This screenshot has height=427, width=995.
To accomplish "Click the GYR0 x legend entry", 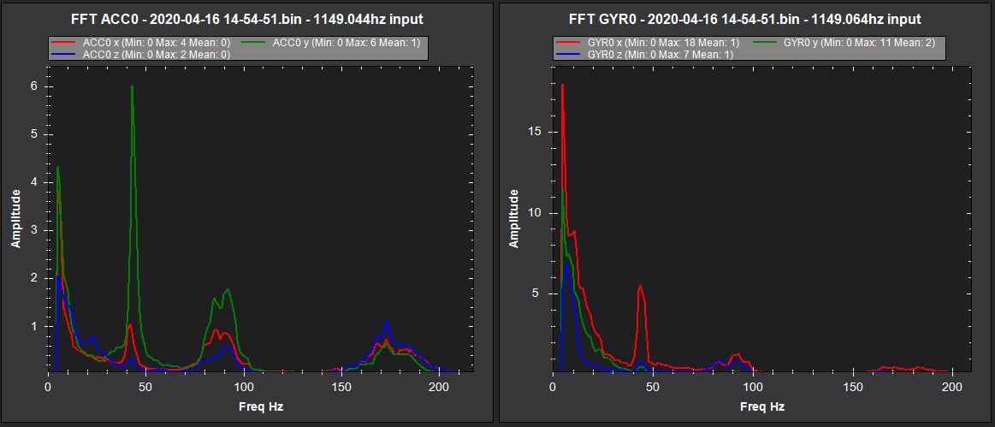I will (x=648, y=43).
